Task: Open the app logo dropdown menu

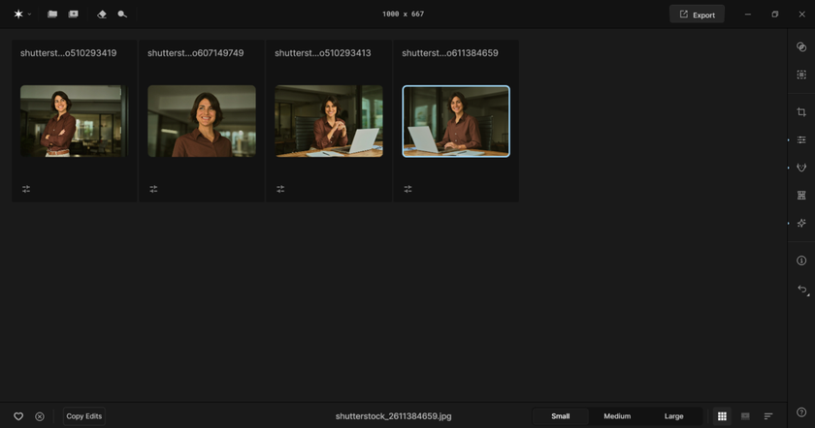Action: 21,15
